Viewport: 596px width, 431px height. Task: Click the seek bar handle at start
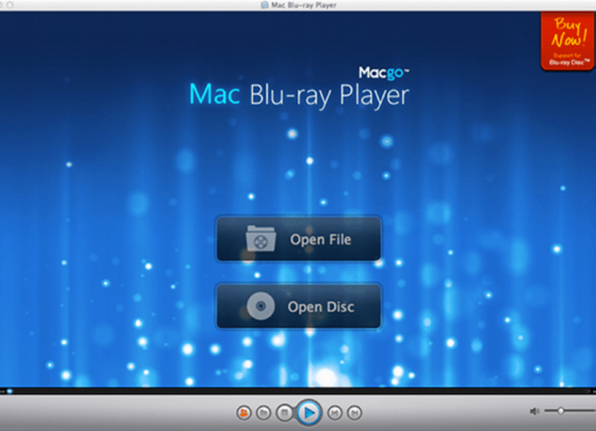pyautogui.click(x=9, y=391)
